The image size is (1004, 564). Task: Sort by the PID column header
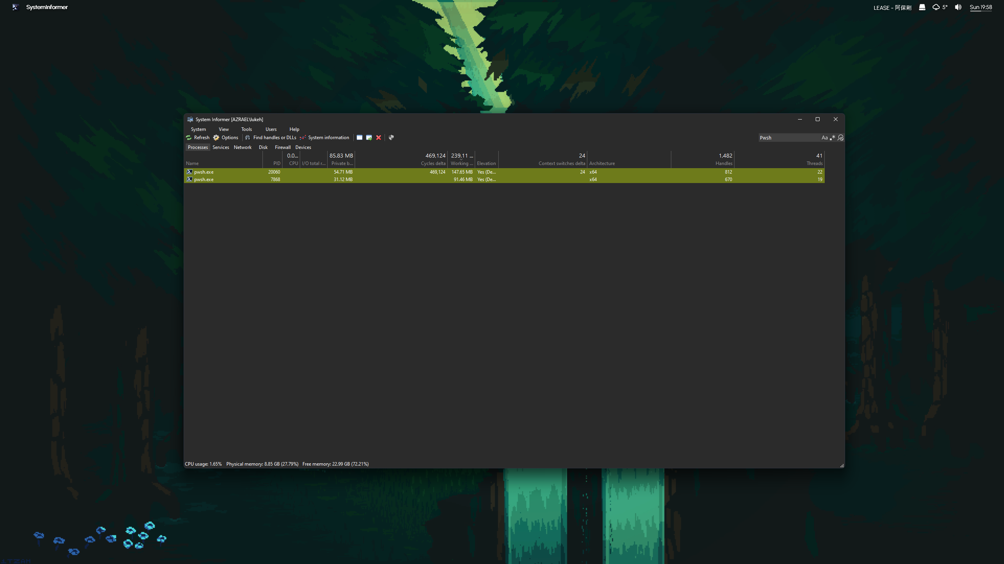277,163
